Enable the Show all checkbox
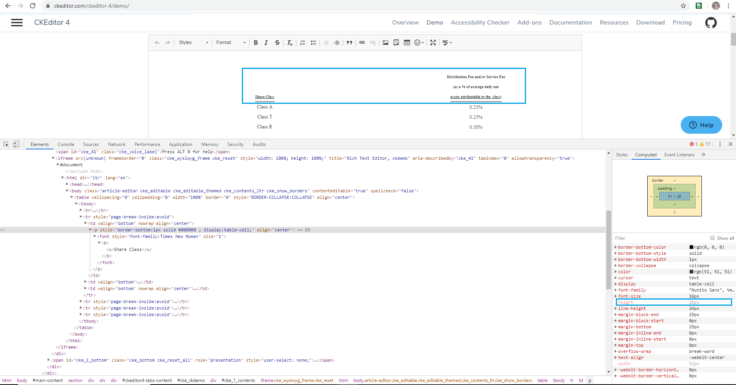 713,238
